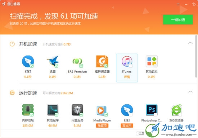This screenshot has height=138, width=198.
Task: Click the 0.7秒 boot speed text
Action: point(67,44)
